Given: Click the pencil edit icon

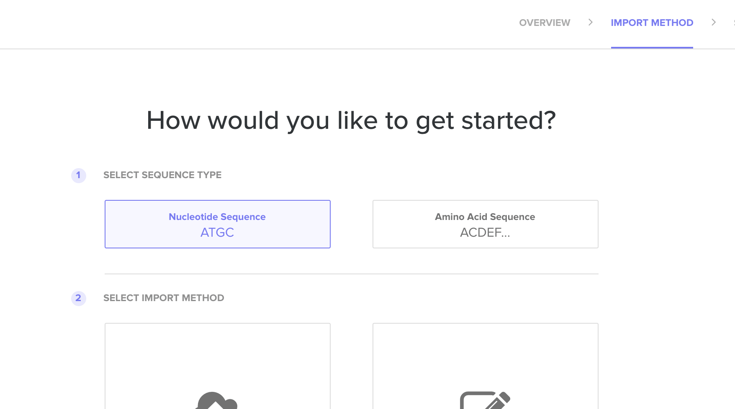Looking at the screenshot, I should 485,400.
